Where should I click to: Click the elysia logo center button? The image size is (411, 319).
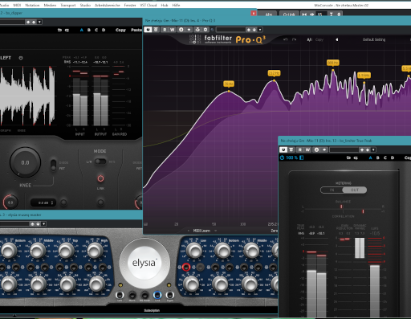coord(144,263)
